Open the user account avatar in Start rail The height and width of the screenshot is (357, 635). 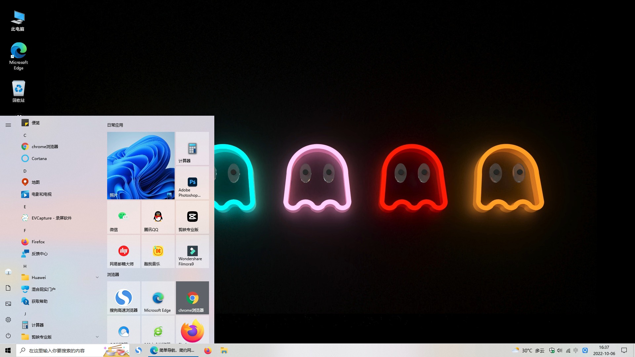click(x=8, y=272)
